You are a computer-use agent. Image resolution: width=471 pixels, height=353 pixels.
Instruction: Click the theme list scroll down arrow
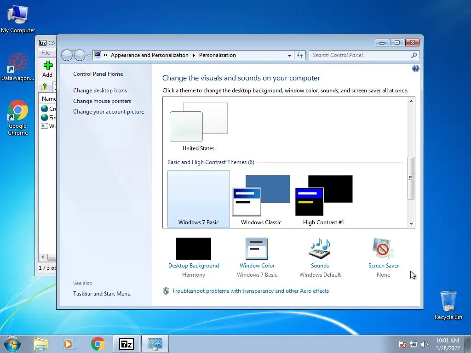click(411, 224)
